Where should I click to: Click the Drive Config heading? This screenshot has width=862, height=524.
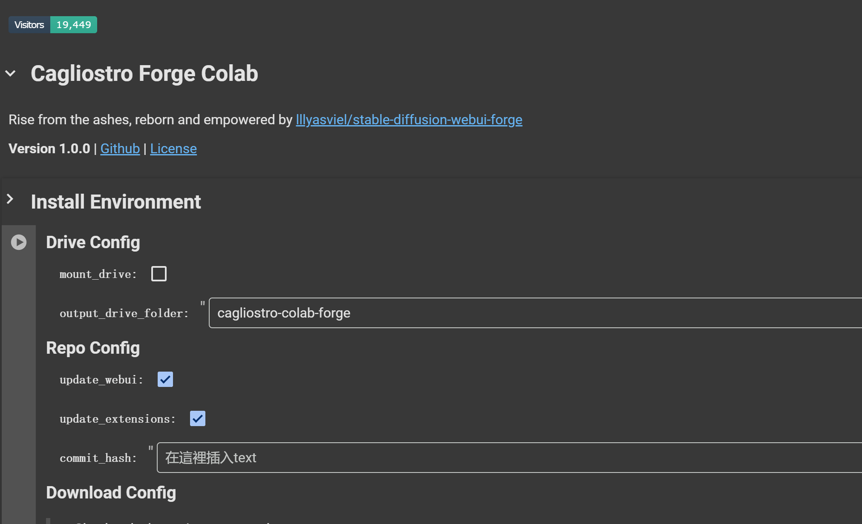tap(93, 242)
